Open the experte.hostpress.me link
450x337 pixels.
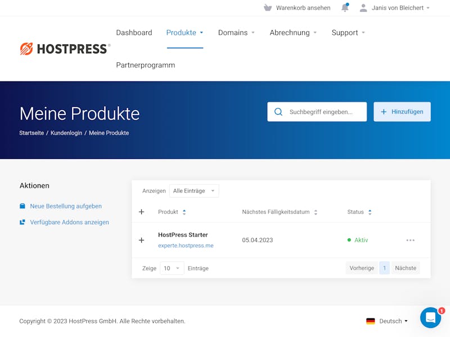(186, 245)
